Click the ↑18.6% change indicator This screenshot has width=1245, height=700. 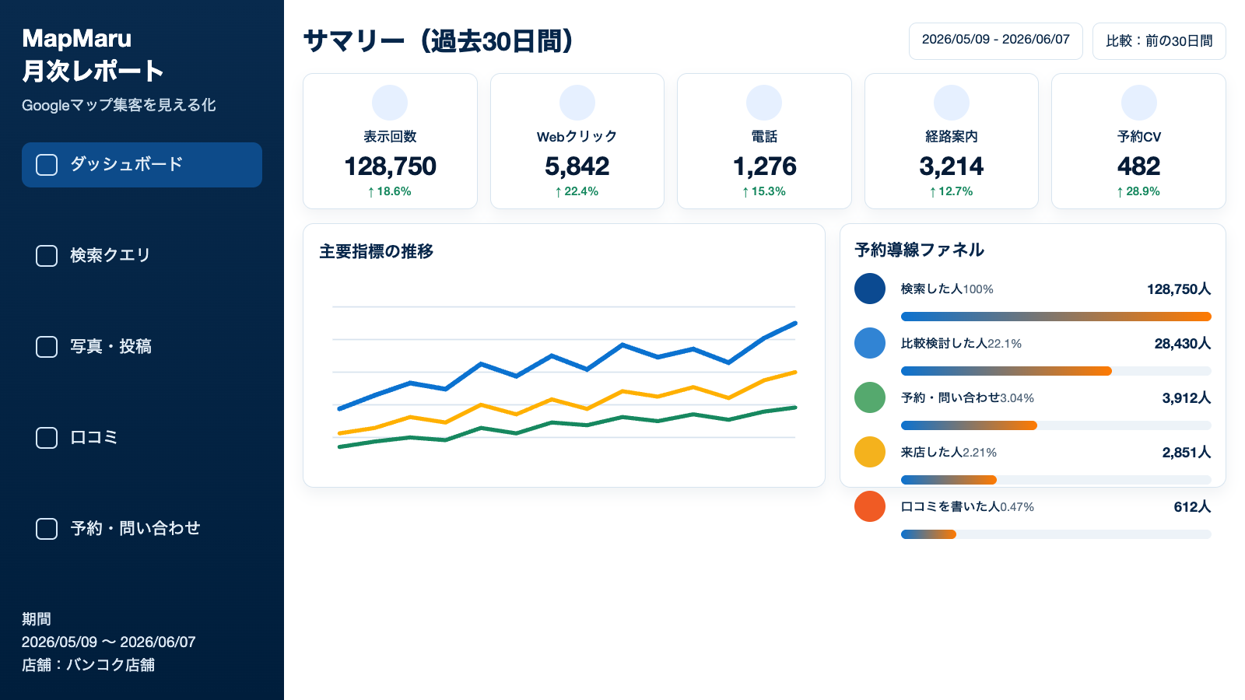pos(390,191)
